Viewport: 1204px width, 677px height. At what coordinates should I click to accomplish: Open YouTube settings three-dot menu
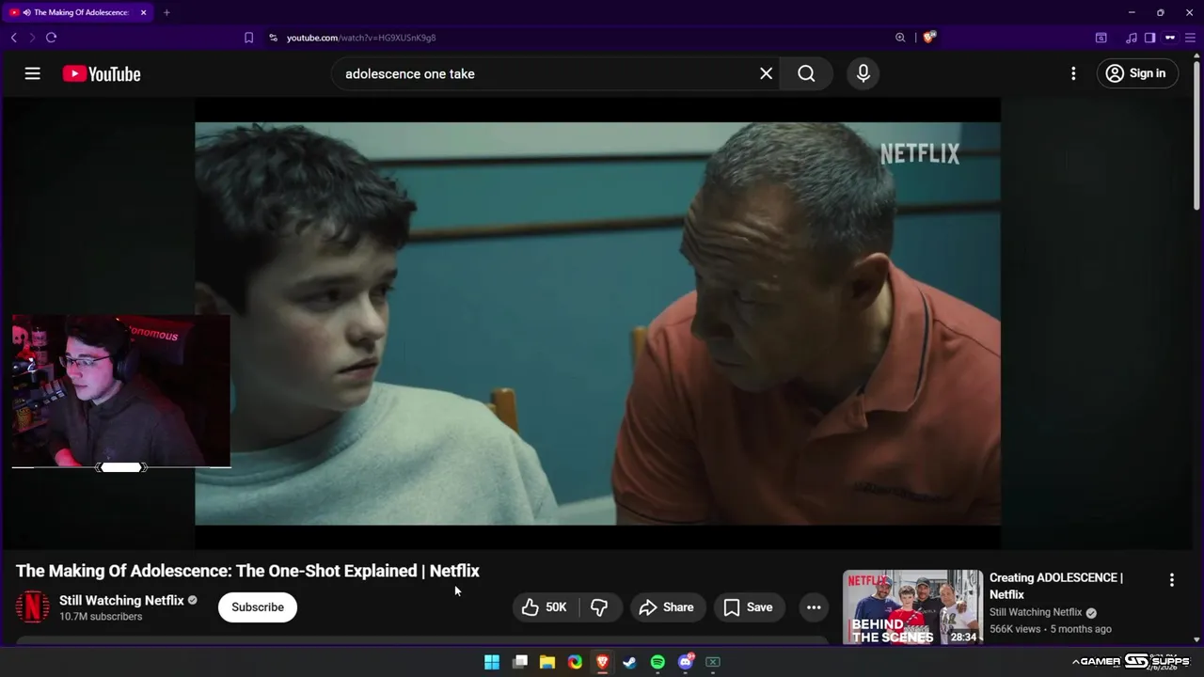point(1073,73)
